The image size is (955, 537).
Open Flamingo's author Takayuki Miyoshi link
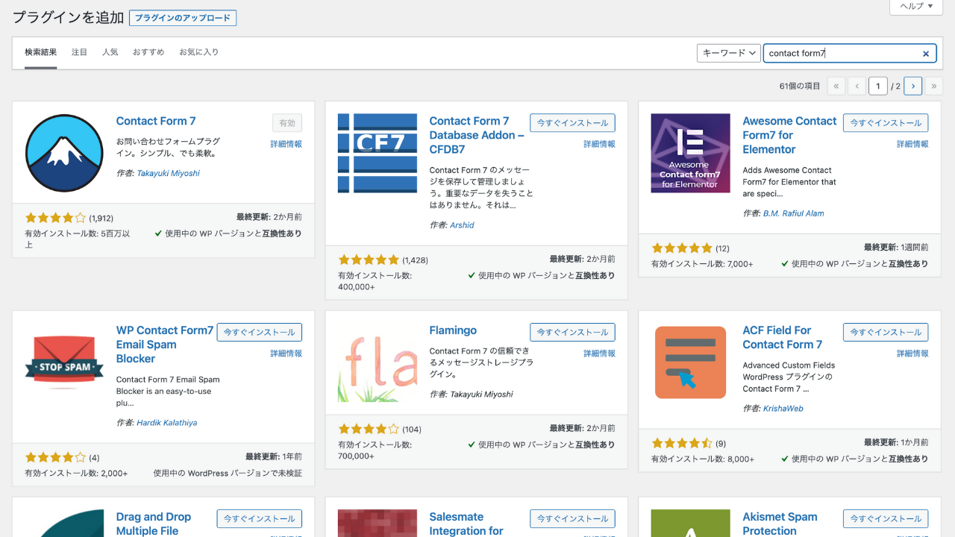[481, 395]
